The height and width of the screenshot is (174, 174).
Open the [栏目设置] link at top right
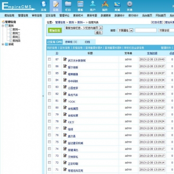coord(157,22)
